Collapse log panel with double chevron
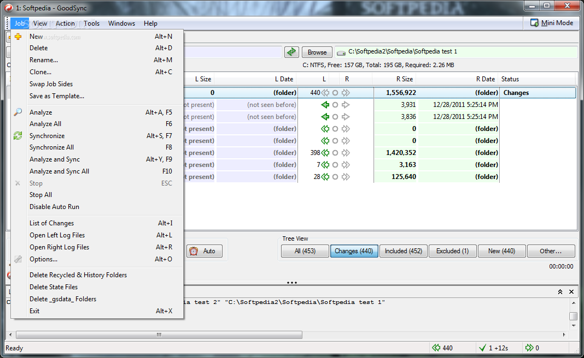This screenshot has height=358, width=584. click(x=560, y=292)
